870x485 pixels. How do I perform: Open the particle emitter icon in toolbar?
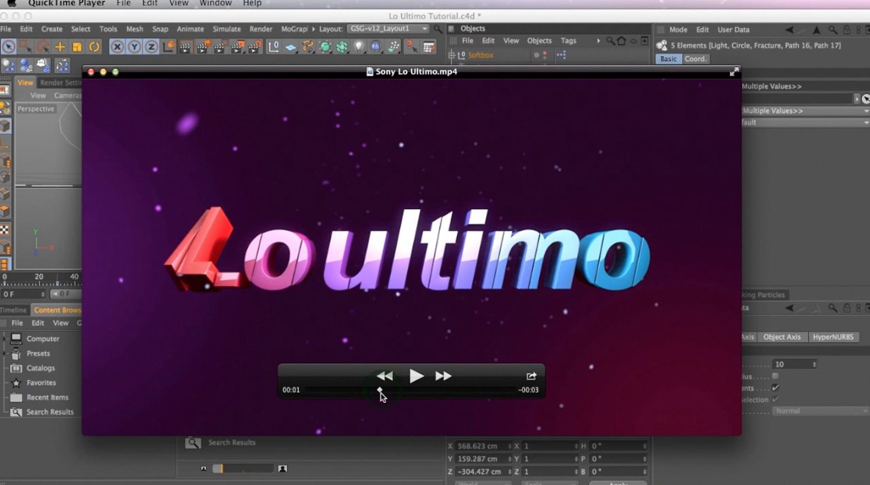pyautogui.click(x=393, y=47)
